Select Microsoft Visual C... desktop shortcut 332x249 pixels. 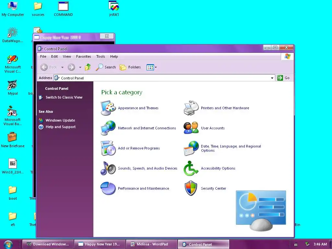(x=13, y=64)
